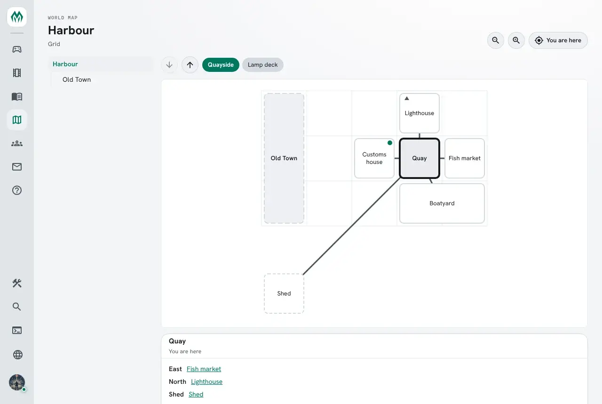The image size is (602, 404).
Task: Select the Boatyard room on map
Action: click(x=442, y=203)
